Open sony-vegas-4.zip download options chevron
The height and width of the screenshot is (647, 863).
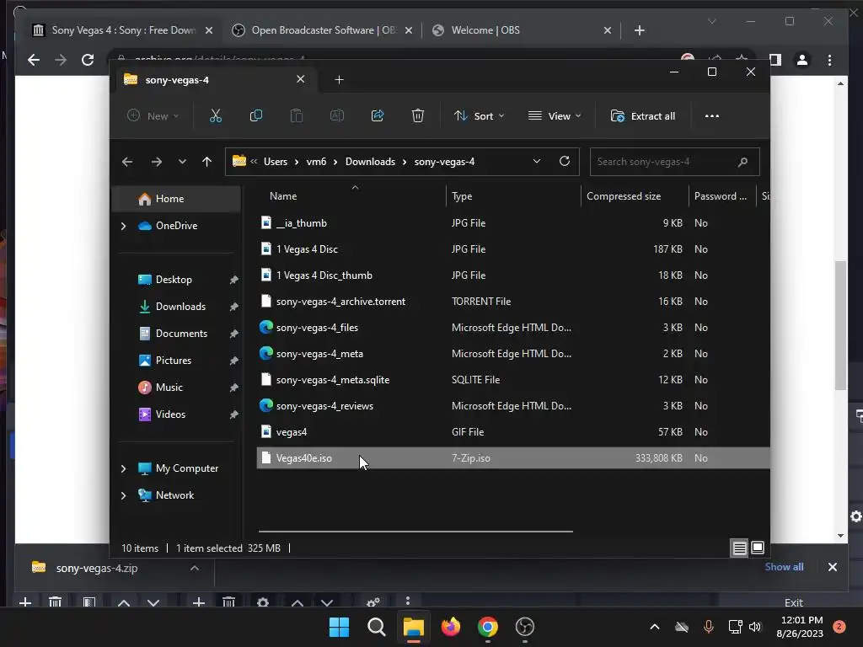195,569
